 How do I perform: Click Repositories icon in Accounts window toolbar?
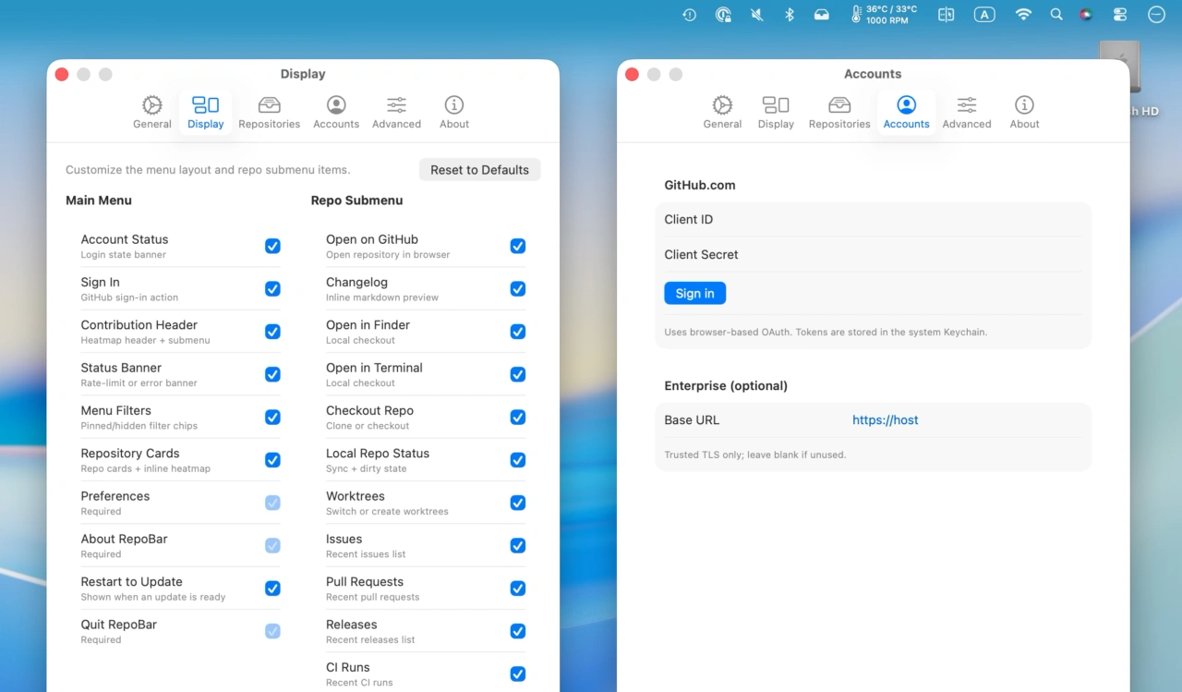tap(839, 105)
